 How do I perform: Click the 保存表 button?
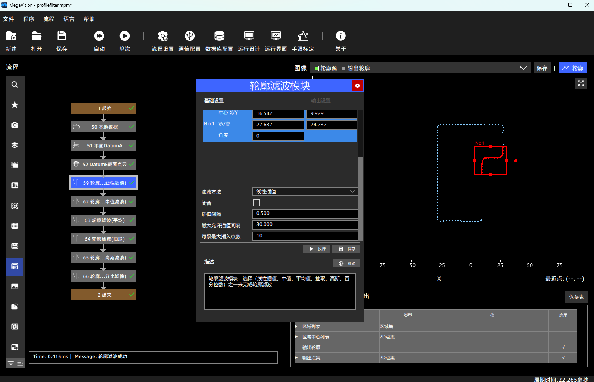click(x=576, y=297)
